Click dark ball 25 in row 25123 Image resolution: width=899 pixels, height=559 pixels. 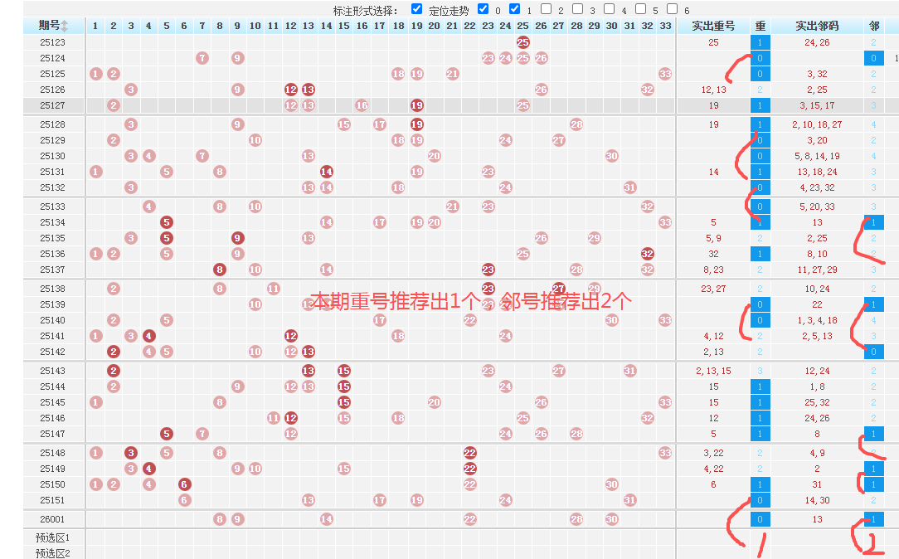[522, 41]
